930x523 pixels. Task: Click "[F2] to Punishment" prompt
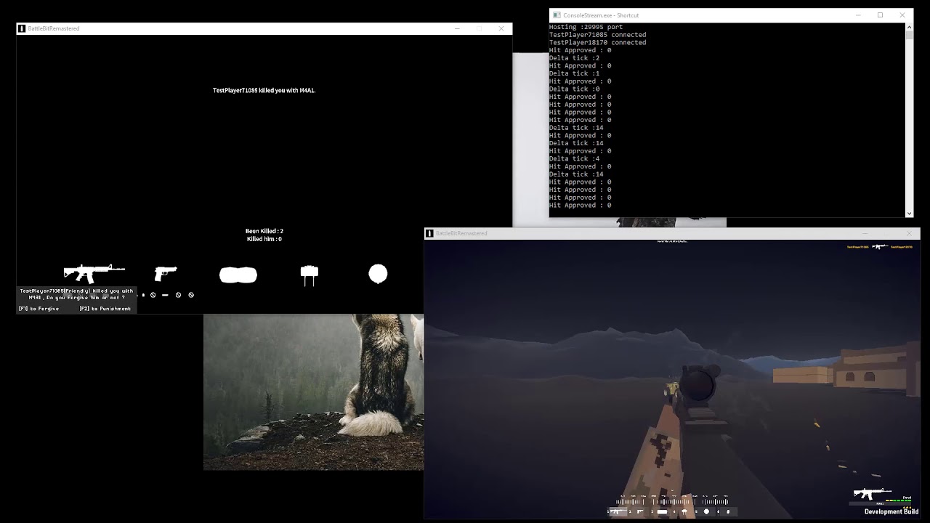[105, 309]
